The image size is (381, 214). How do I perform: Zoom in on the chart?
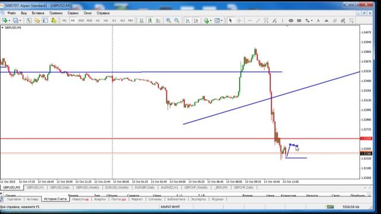point(168,21)
